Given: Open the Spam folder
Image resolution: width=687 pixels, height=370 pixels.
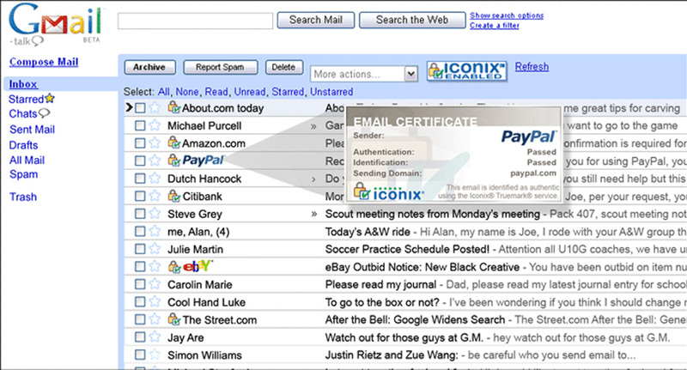Looking at the screenshot, I should coord(24,174).
